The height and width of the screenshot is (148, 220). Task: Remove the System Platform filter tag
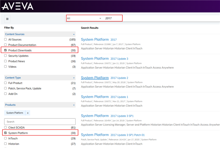(28, 113)
